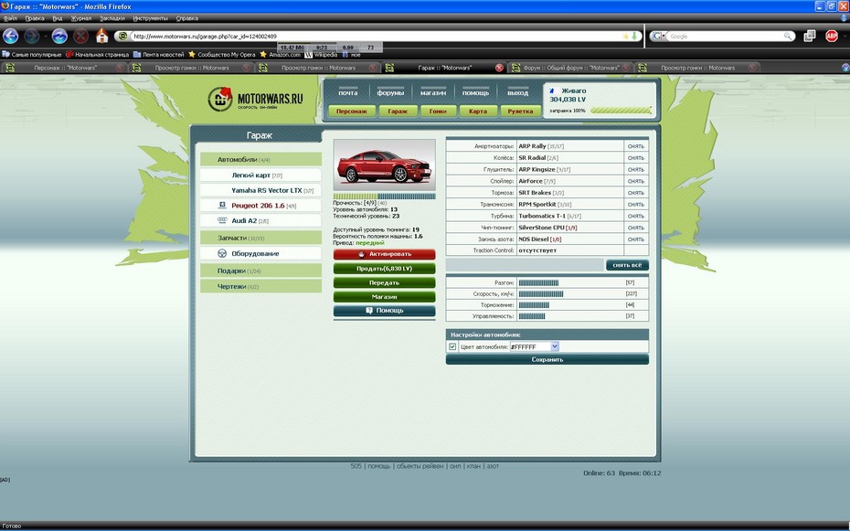850x531 pixels.
Task: Close the Гараж Motorwars tab
Action: tap(499, 68)
